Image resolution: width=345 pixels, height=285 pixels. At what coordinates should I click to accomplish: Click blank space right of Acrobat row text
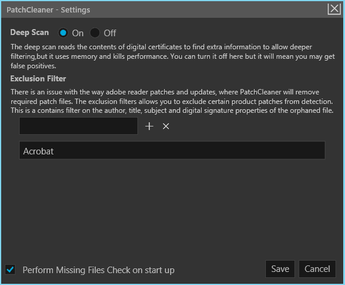point(189,150)
